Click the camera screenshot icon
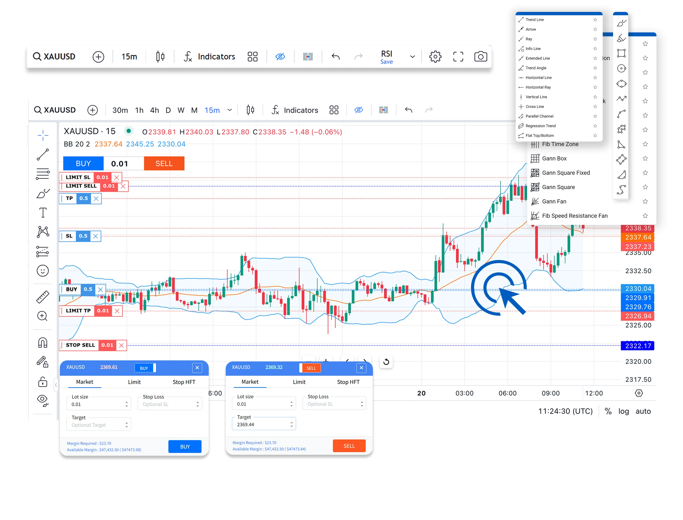 click(x=481, y=57)
